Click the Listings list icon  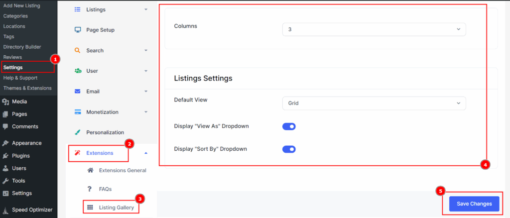78,9
